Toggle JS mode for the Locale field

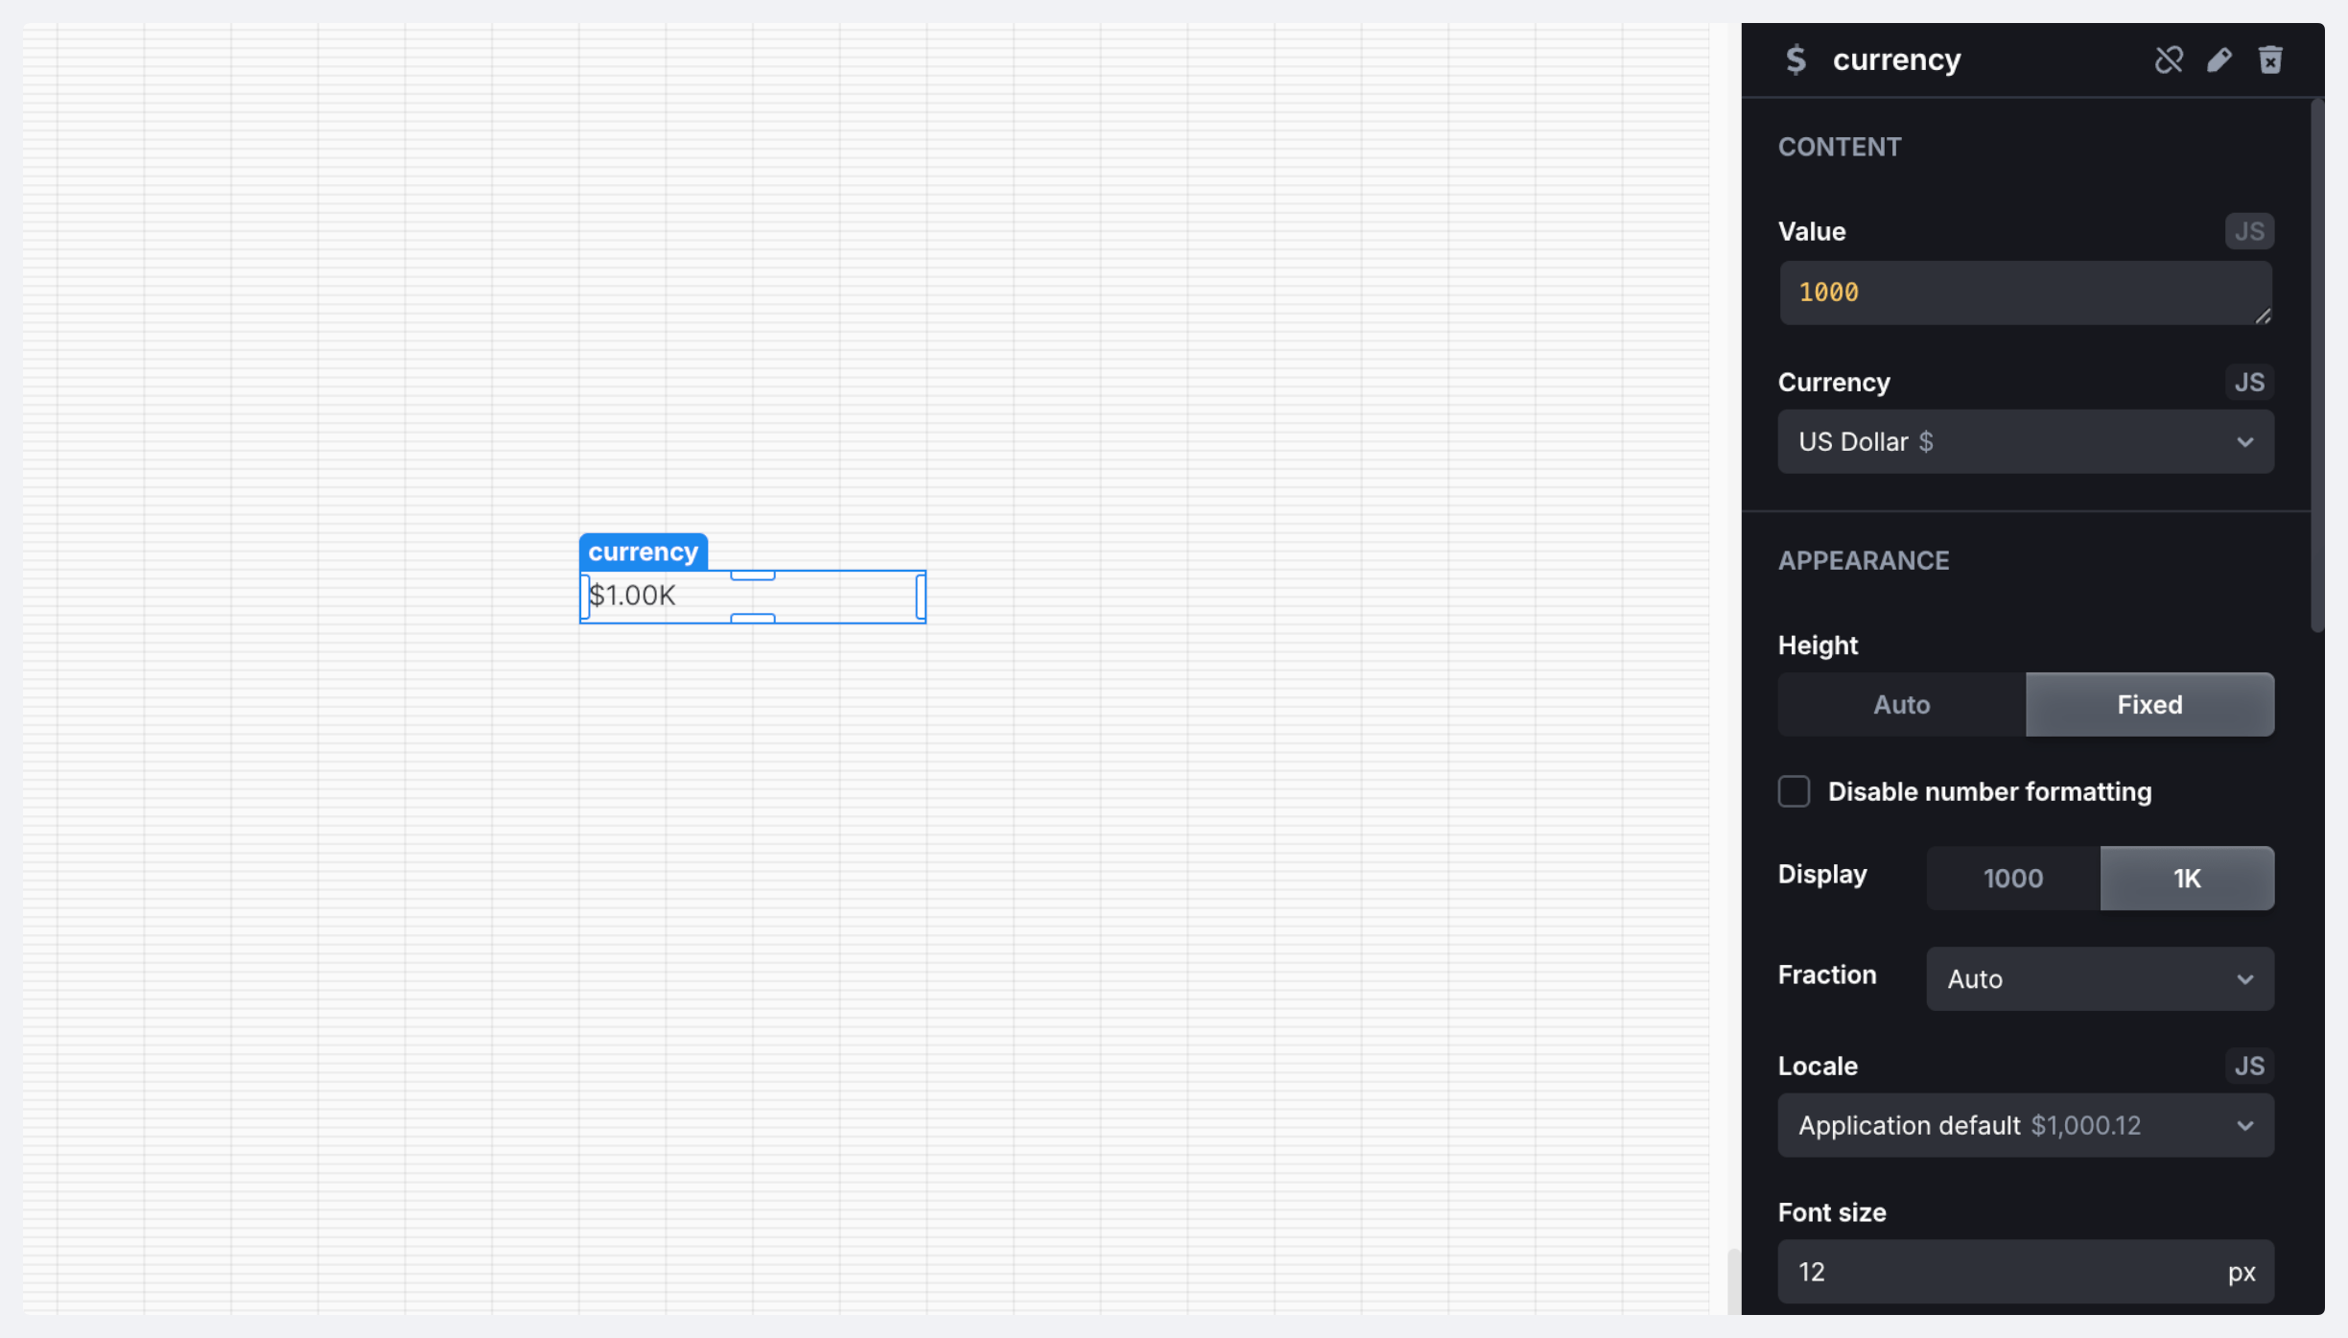click(2248, 1066)
